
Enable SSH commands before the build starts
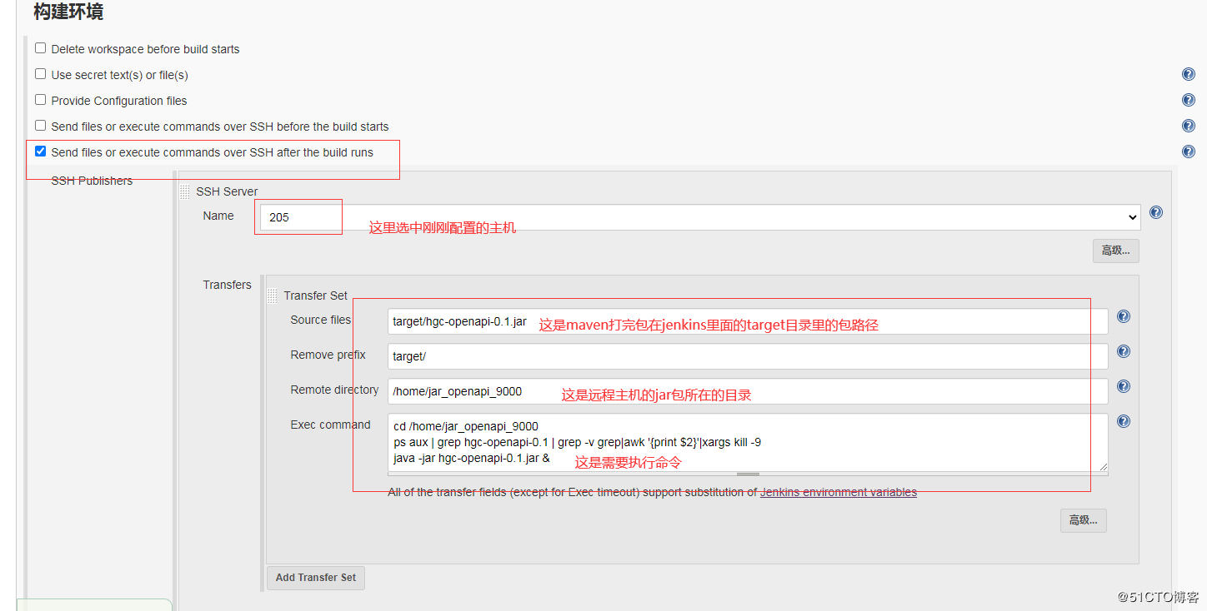point(40,126)
